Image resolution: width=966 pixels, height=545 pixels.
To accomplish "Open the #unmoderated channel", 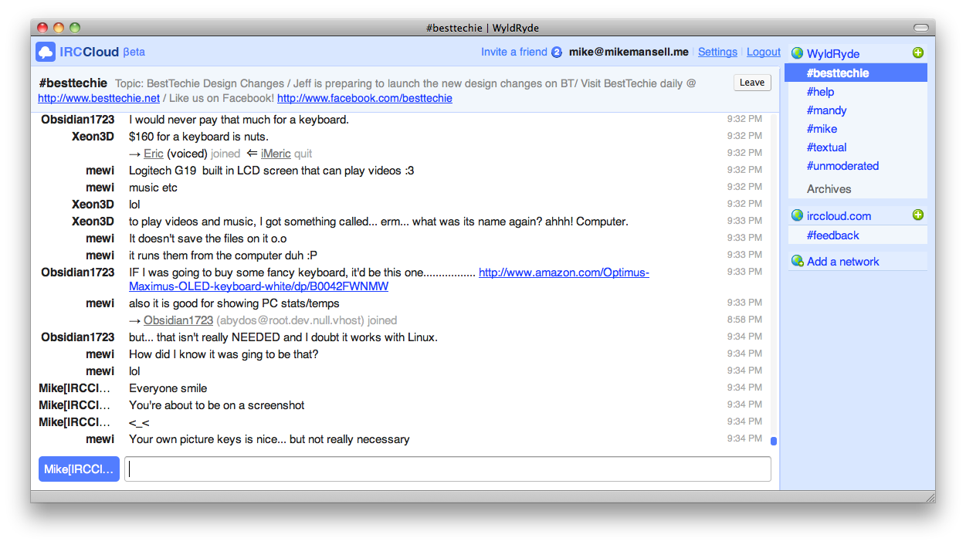I will point(842,166).
